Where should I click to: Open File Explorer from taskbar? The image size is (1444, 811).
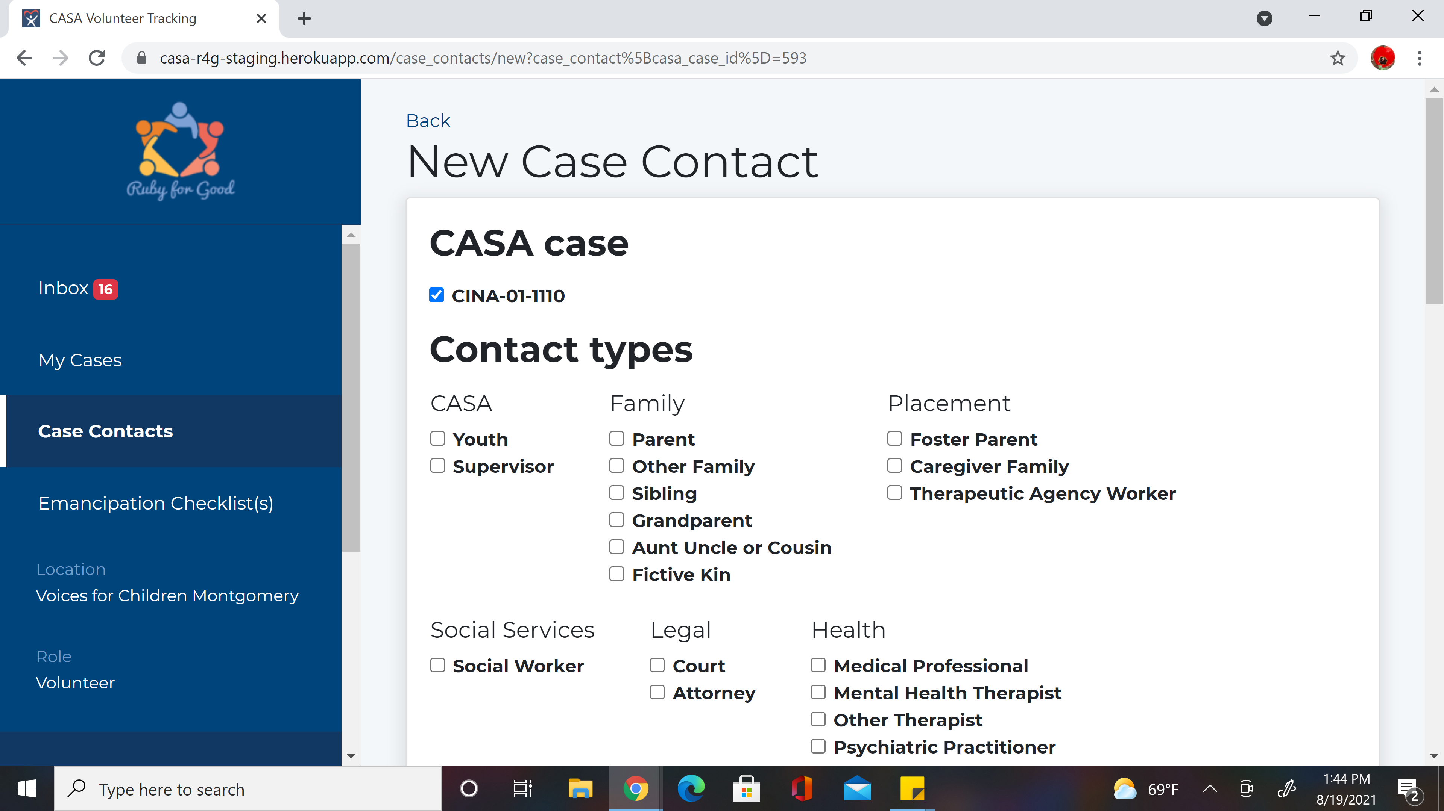pyautogui.click(x=580, y=789)
